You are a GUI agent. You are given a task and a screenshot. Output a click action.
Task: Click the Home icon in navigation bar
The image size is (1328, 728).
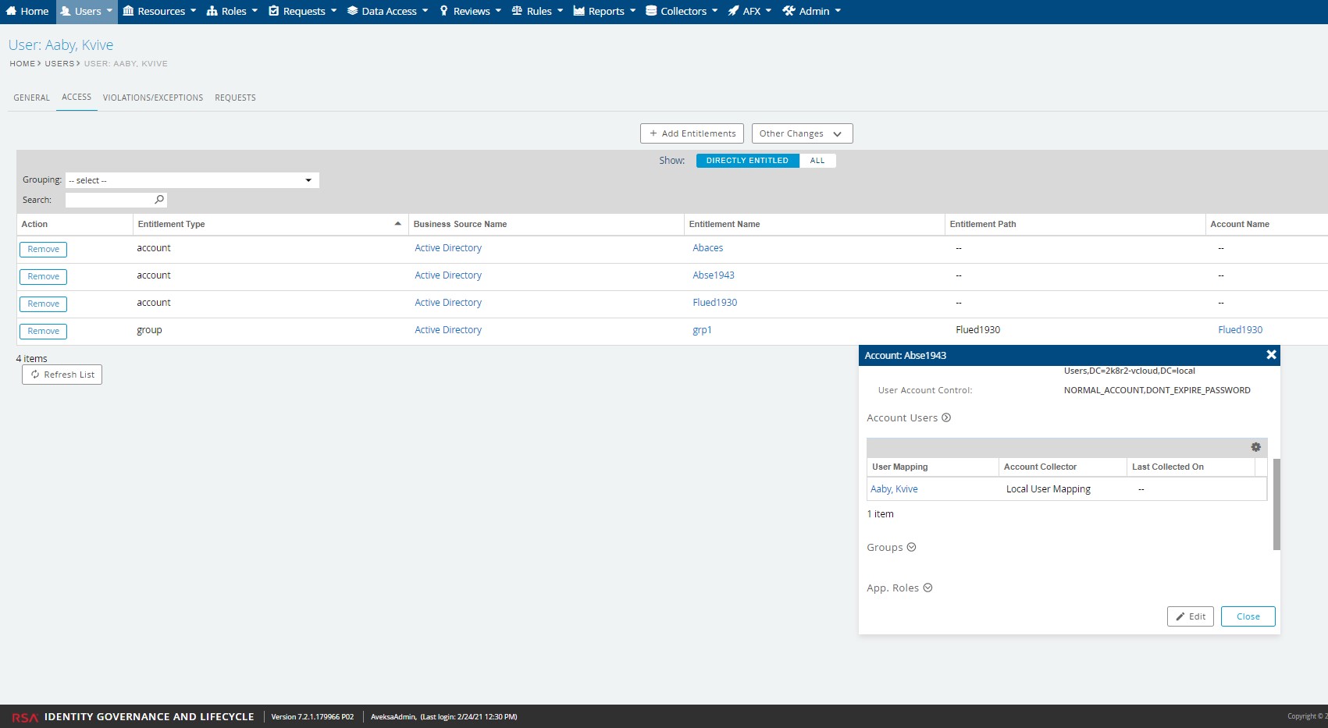click(x=12, y=11)
